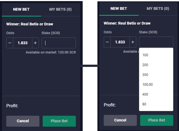Open NEW BET tab in right panel
The height and width of the screenshot is (131, 179).
[x=119, y=9]
